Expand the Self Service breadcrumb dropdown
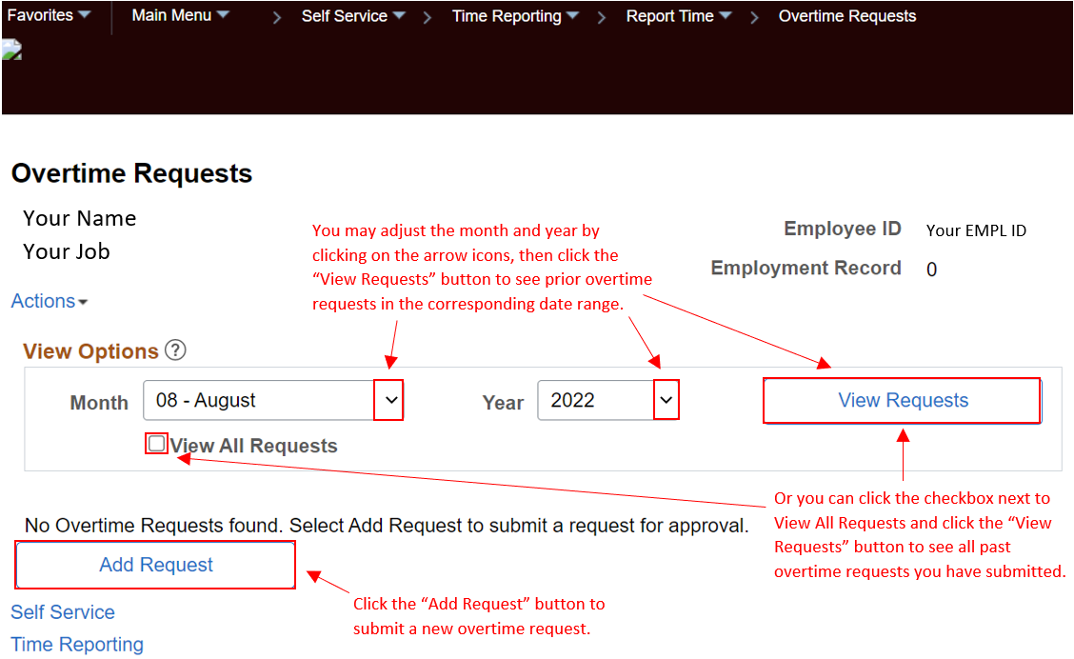Viewport: 1074px width, 659px height. pos(400,15)
